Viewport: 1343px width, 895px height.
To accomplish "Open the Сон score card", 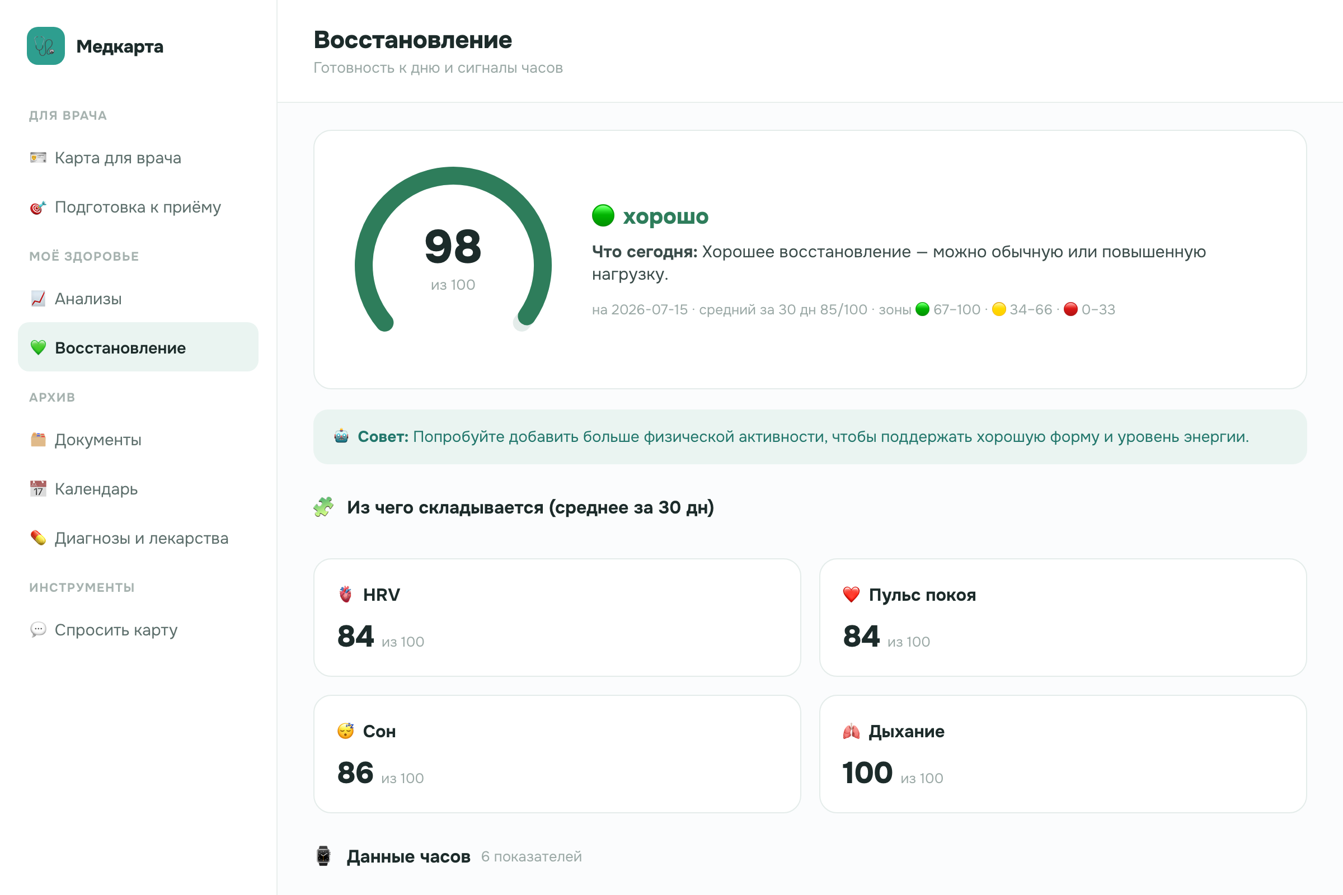I will 557,754.
